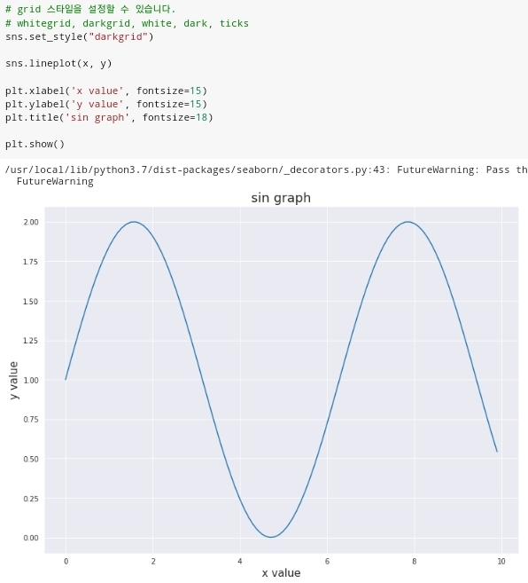Click the _decorators.py FutureWarning path line
The image size is (528, 583).
pos(267,169)
